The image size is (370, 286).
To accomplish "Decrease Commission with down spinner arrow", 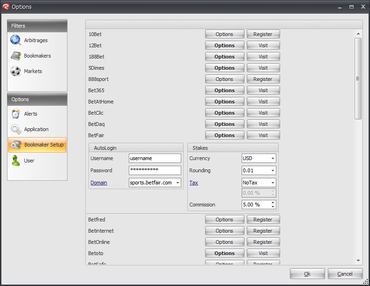I will 273,206.
